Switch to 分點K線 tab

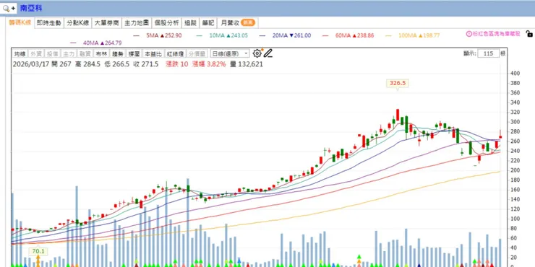78,23
